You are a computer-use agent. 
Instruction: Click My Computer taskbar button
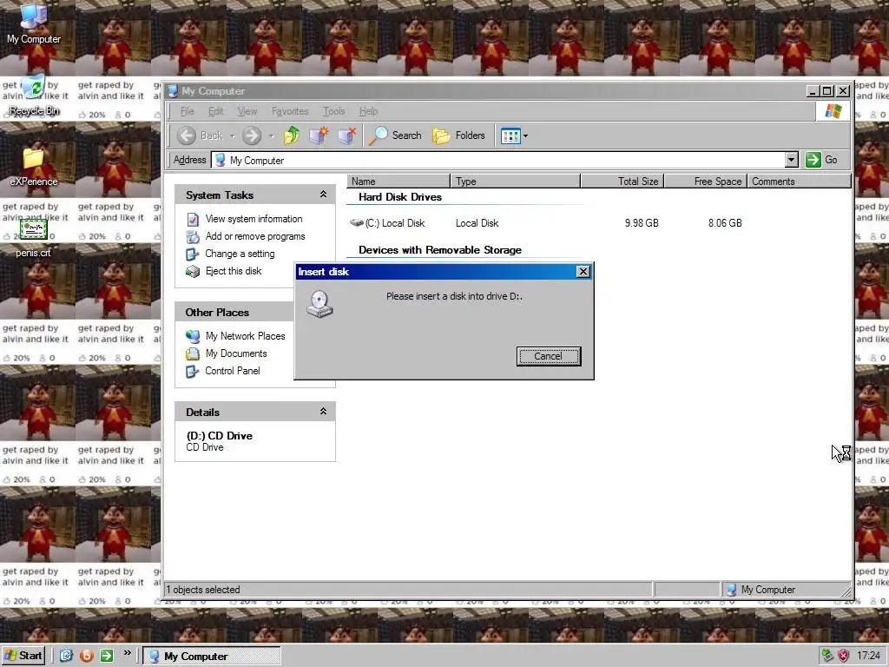[x=212, y=657]
